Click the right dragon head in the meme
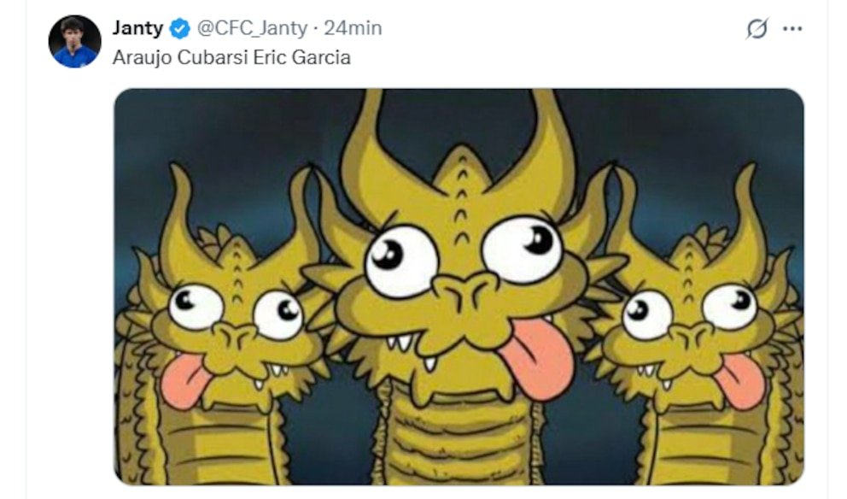This screenshot has height=499, width=847. click(x=697, y=308)
